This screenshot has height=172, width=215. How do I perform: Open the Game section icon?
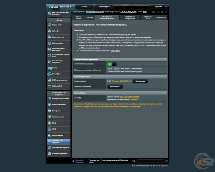[50, 68]
